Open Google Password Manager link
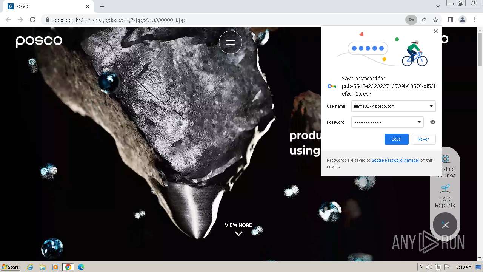 pos(395,160)
